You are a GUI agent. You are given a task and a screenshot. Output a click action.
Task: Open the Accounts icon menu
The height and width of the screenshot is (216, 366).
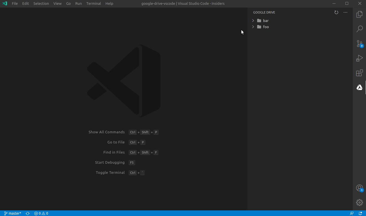[x=359, y=188]
